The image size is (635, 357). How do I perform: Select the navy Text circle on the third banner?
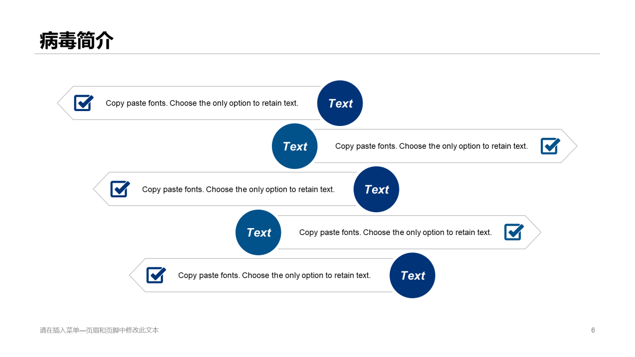376,189
